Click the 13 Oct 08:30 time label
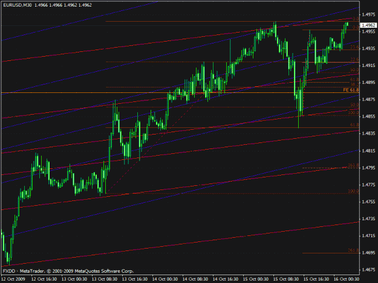 point(105,279)
